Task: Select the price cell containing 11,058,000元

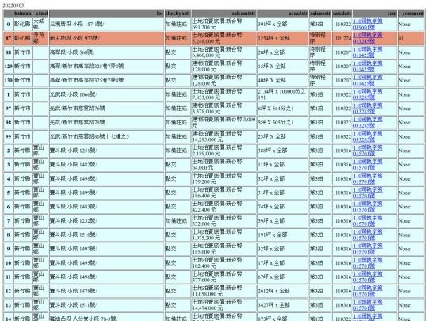Action: [224, 291]
